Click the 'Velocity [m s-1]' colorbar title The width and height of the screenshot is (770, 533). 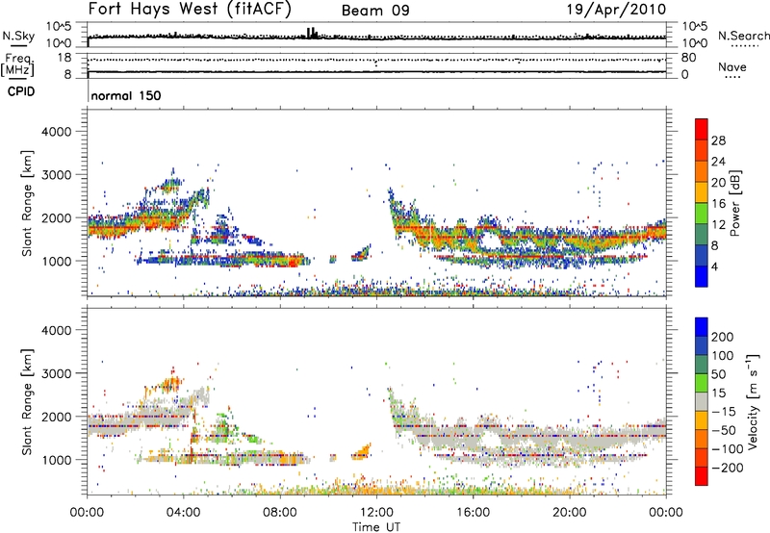tap(753, 401)
